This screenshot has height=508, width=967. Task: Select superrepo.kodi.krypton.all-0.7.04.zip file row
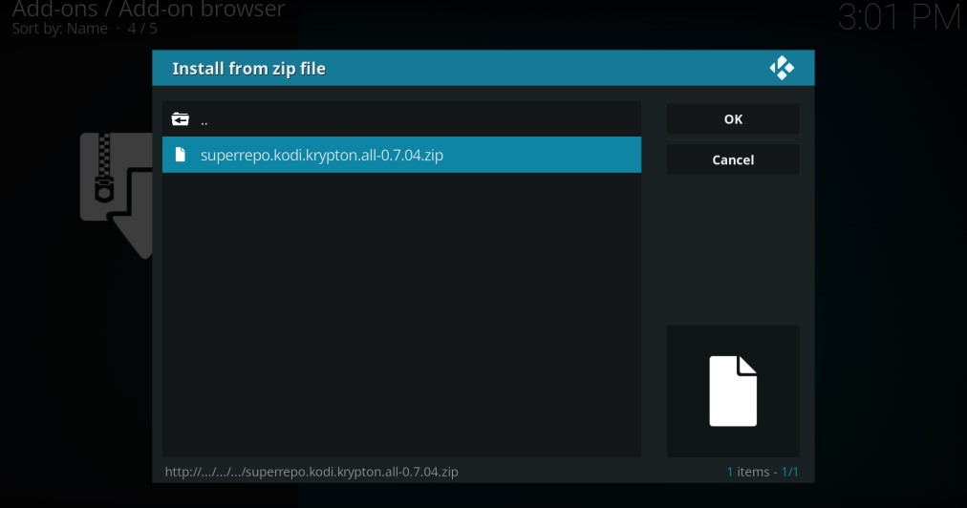point(401,155)
